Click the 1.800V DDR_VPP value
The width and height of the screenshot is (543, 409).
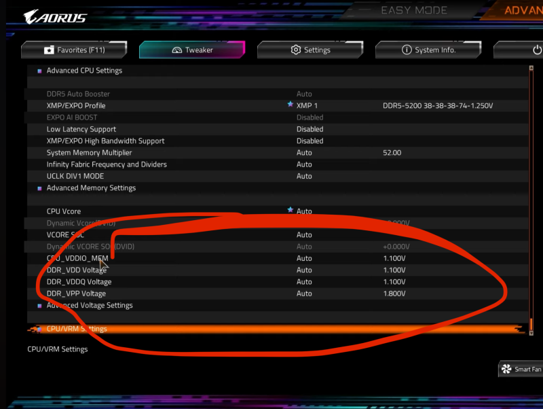[x=394, y=294]
